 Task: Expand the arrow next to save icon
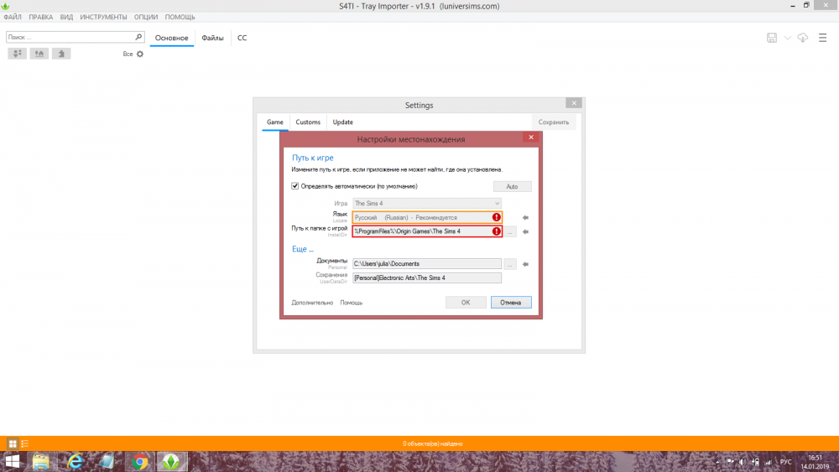click(x=788, y=38)
